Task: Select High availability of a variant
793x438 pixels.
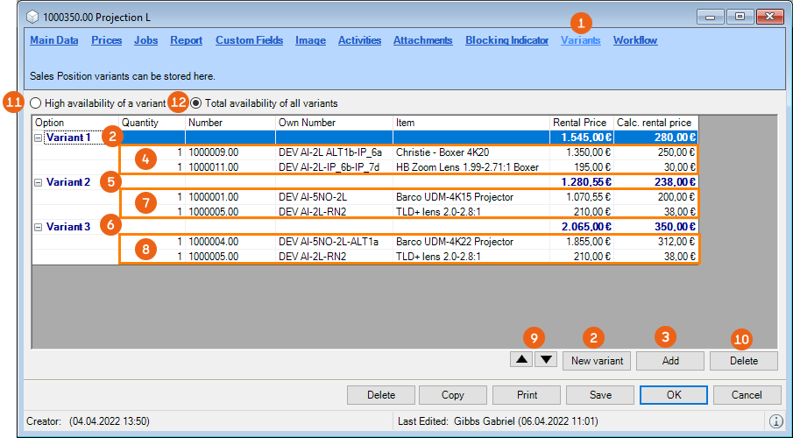Action: 36,102
